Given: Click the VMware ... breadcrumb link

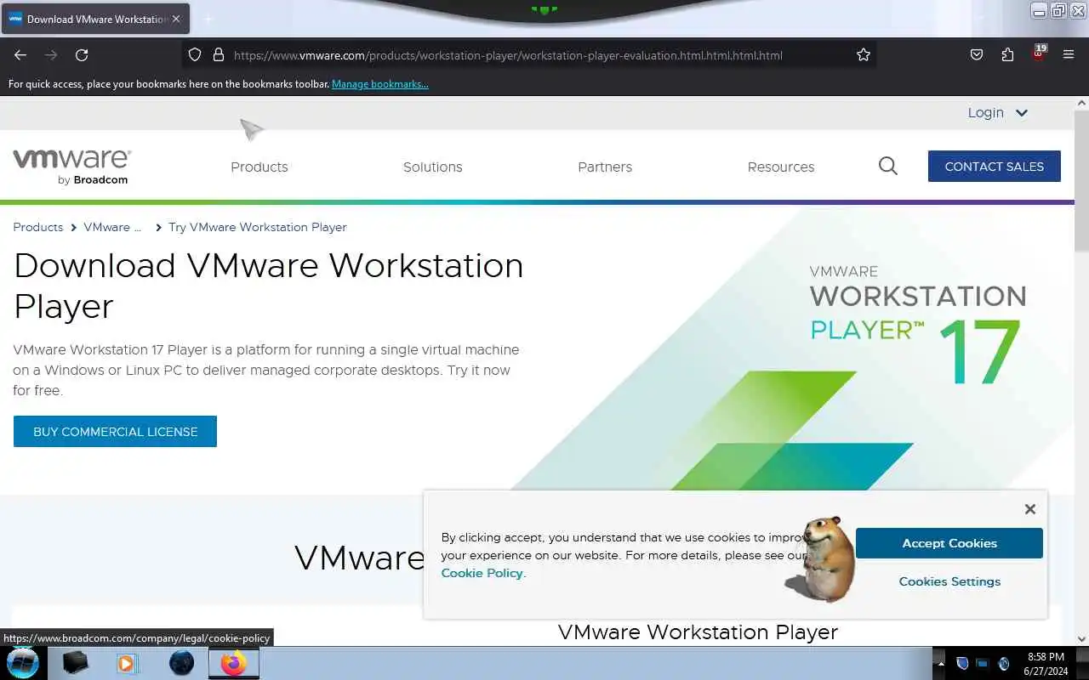Looking at the screenshot, I should tap(112, 227).
